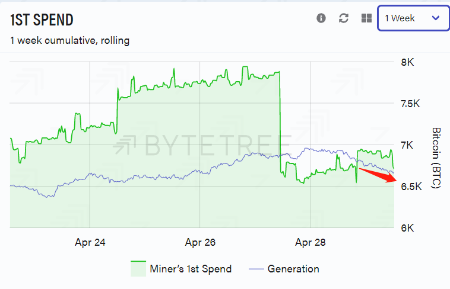
Task: Click the 8K value label on the y-axis
Action: click(x=407, y=62)
